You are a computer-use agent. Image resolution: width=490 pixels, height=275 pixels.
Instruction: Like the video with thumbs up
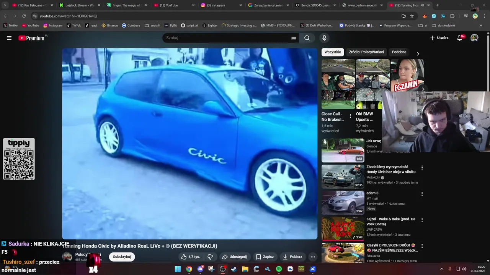click(191, 257)
